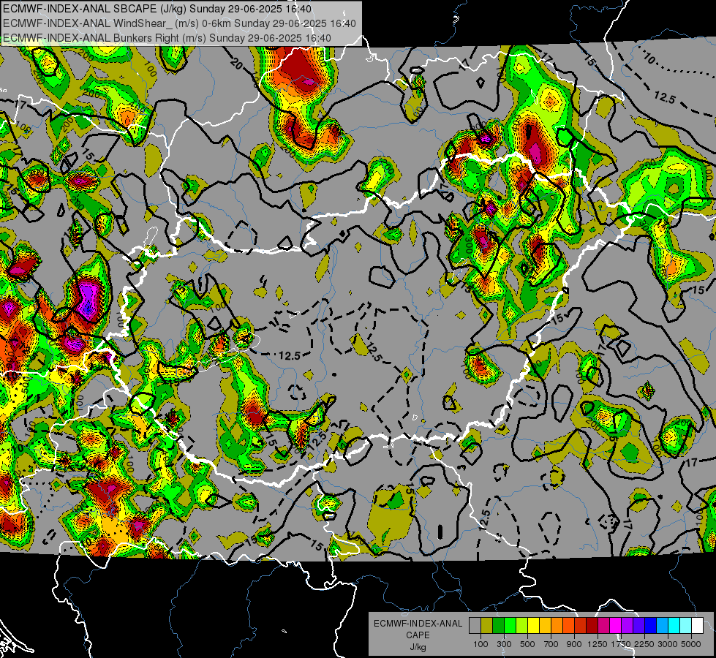
Task: Click the pale cyan swatch before 5000
Action: (x=686, y=626)
